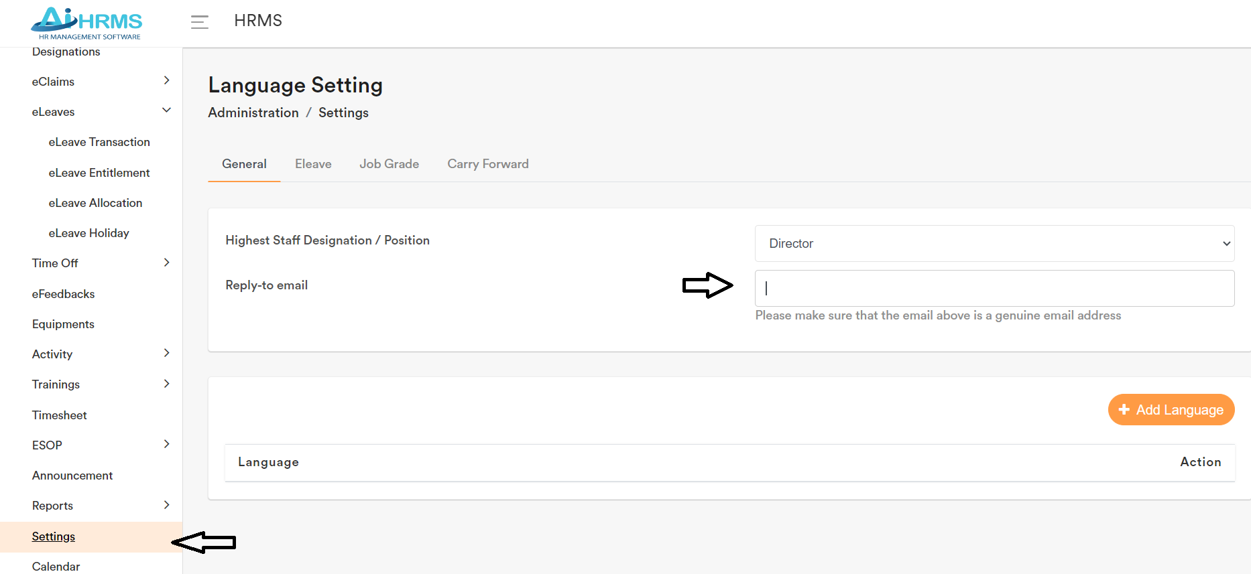This screenshot has width=1251, height=574.
Task: Click the AiHRMS logo
Action: click(x=86, y=23)
